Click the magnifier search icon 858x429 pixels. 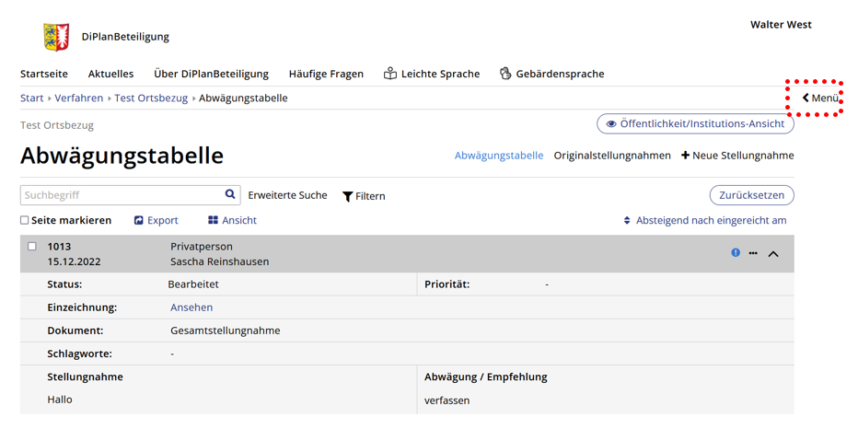(230, 195)
